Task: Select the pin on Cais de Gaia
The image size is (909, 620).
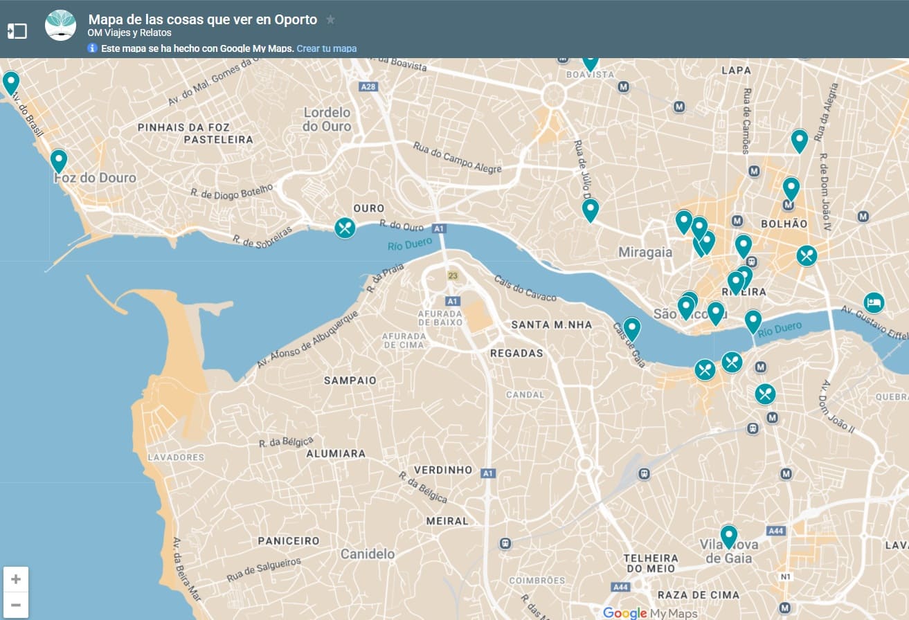Action: click(632, 329)
